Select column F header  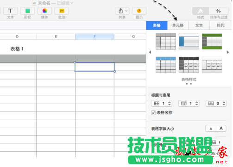[94, 37]
